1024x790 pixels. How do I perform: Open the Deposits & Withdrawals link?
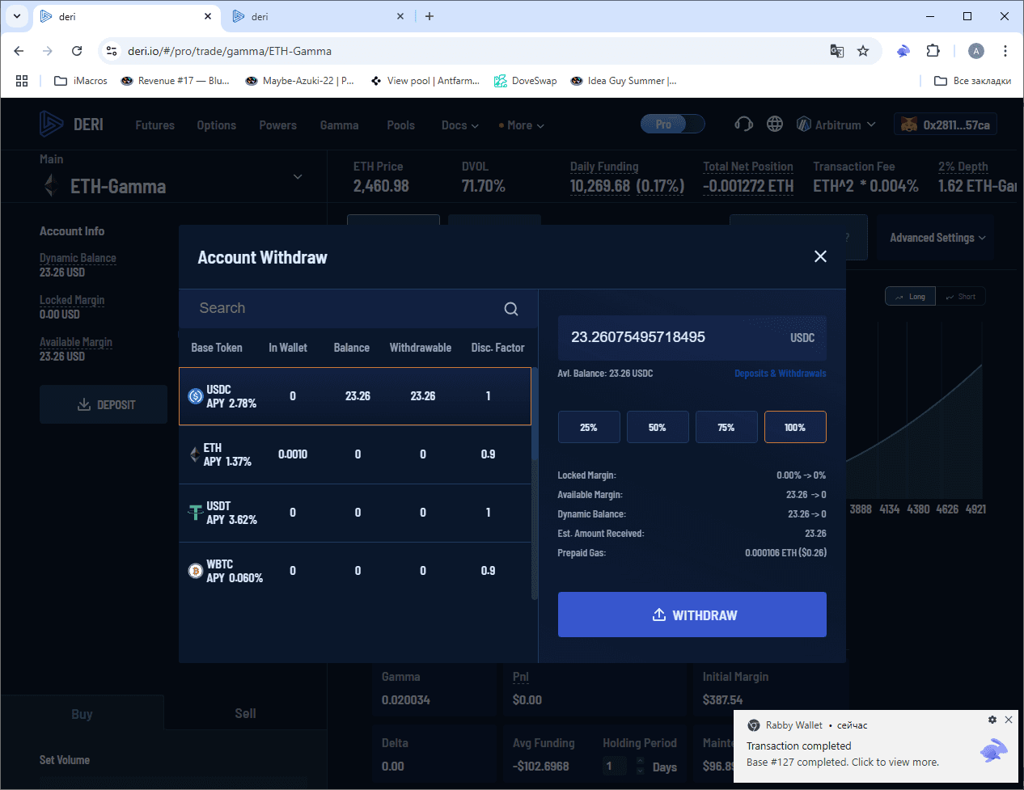point(781,374)
